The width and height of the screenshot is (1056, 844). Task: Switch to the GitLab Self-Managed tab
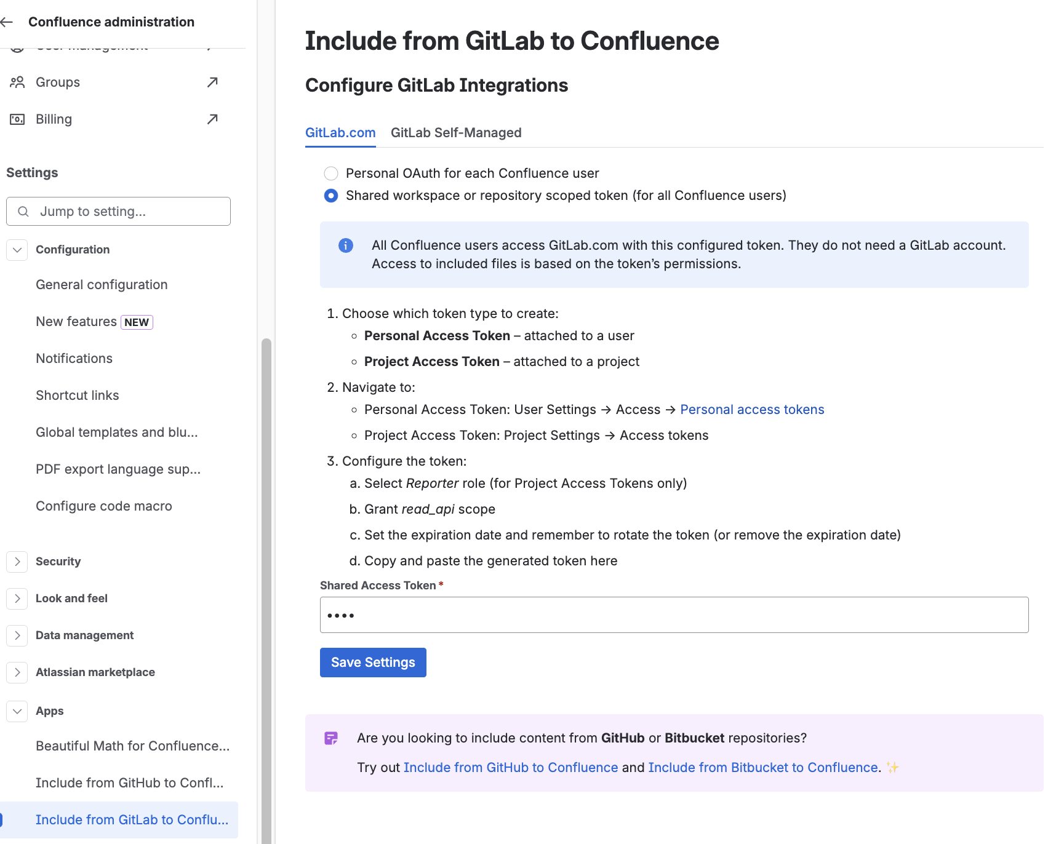455,132
